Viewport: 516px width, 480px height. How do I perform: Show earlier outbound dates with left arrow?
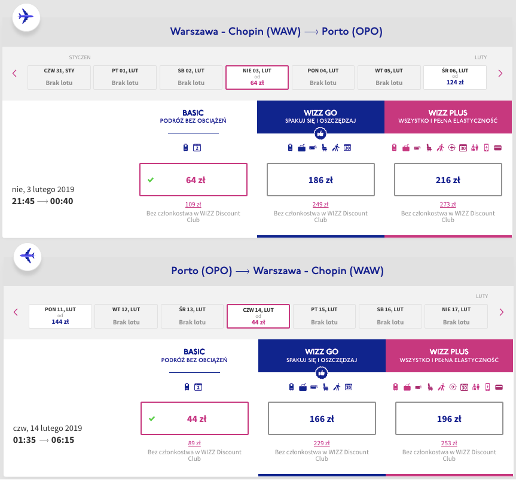click(14, 74)
